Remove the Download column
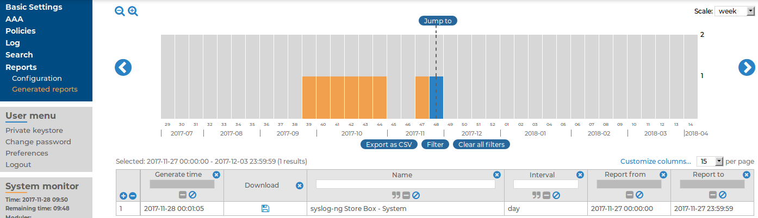The image size is (758, 218). [299, 185]
